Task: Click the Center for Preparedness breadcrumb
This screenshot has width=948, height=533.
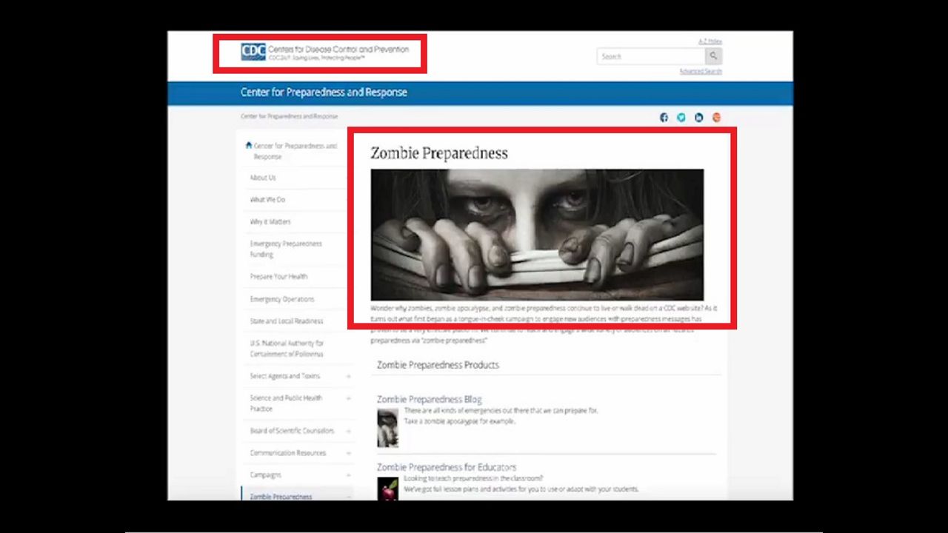Action: tap(289, 117)
